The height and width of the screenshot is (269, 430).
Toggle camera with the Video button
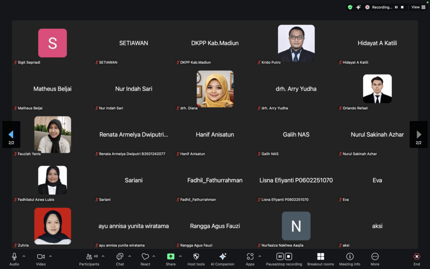(x=41, y=257)
